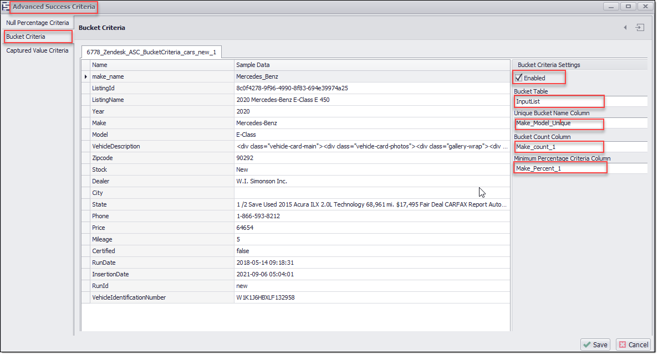
Task: Click the row indicator arrow beside make_name
Action: coord(86,77)
